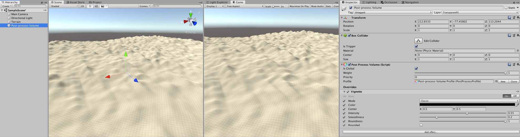Open Box Collider gear settings menu
Image resolution: width=520 pixels, height=137 pixels.
coord(518,35)
